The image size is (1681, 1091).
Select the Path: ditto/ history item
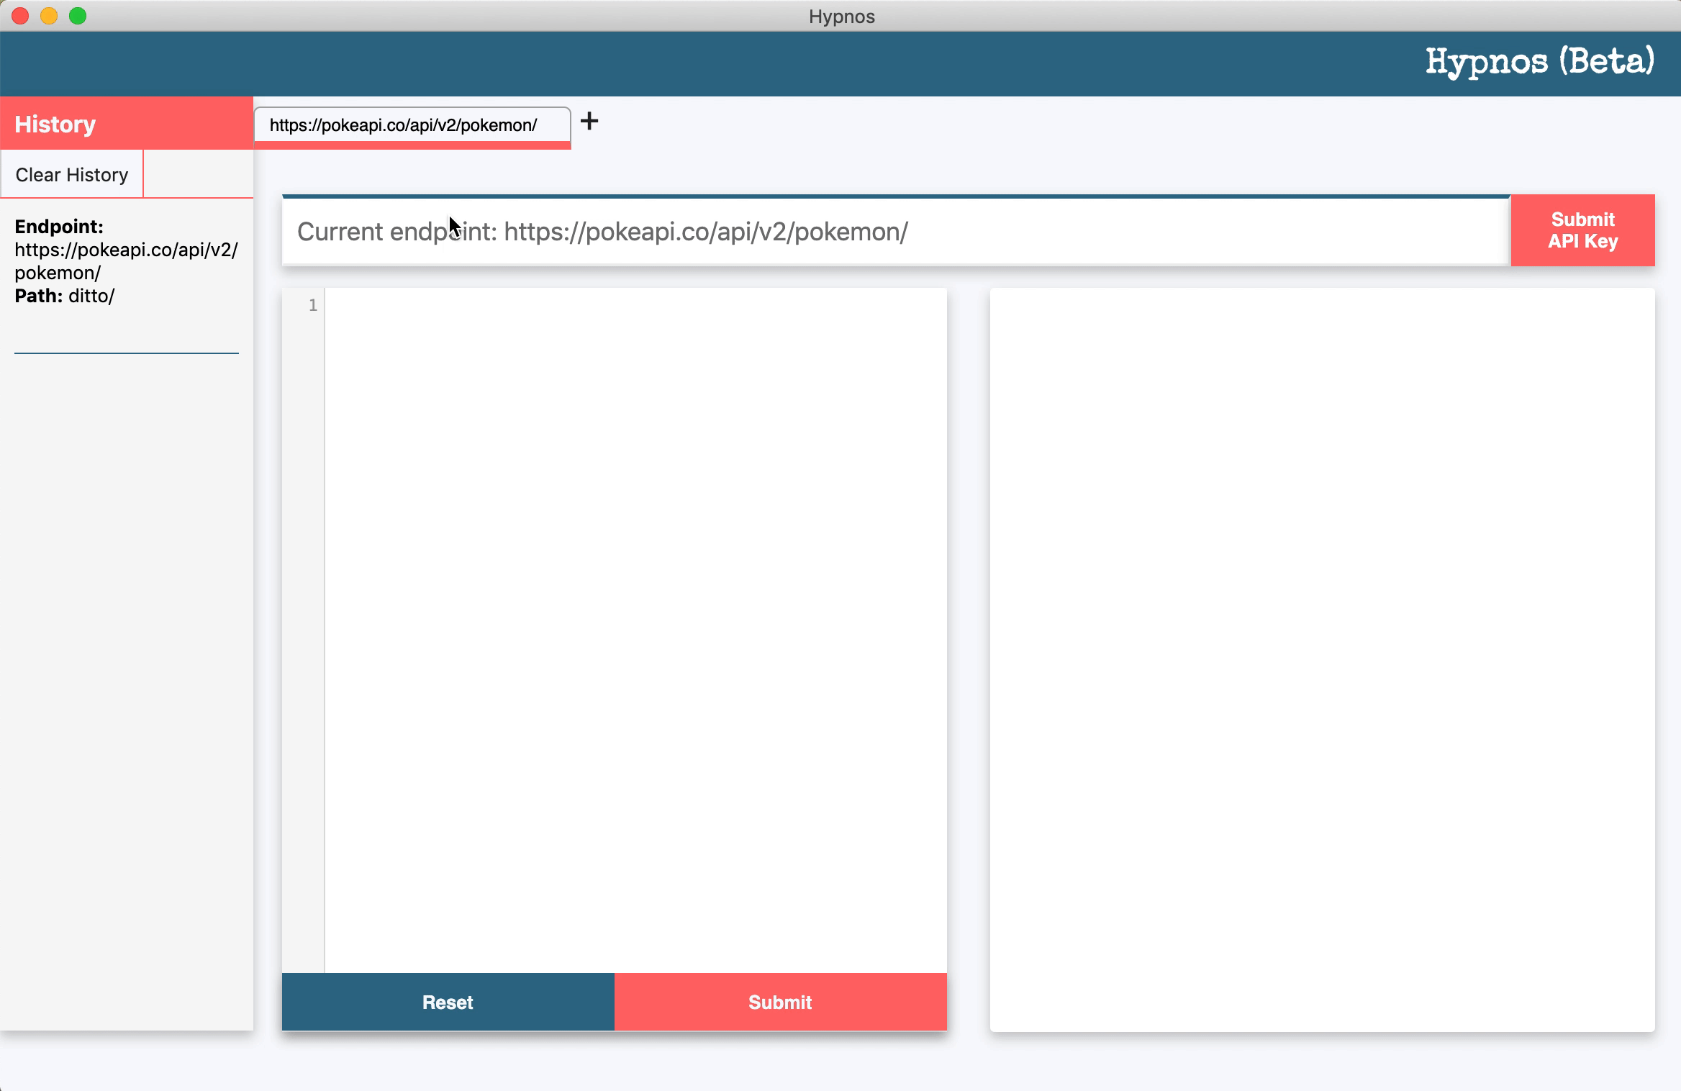(65, 296)
